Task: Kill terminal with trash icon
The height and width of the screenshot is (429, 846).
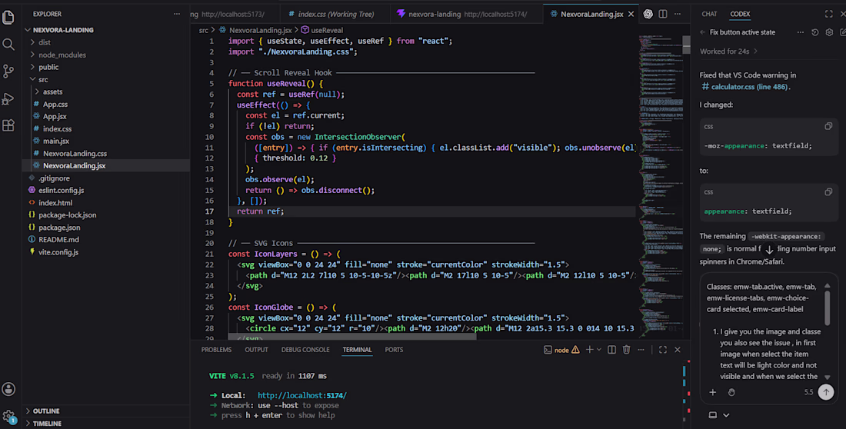Action: tap(626, 350)
